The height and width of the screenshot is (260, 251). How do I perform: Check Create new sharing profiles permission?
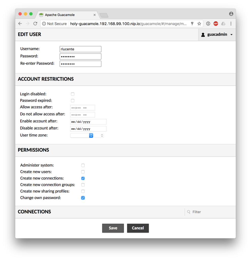(83, 191)
